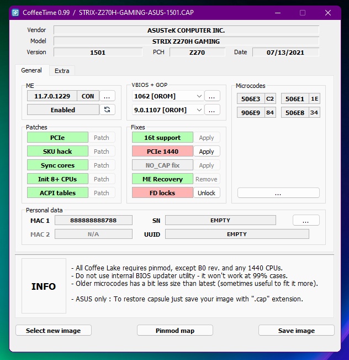The image size is (349, 360).
Task: Open the VBIOS 1062 [OROM] dropdown
Action: click(168, 96)
